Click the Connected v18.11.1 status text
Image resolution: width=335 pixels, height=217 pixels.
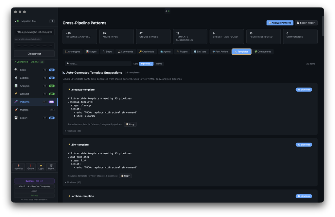pyautogui.click(x=26, y=62)
